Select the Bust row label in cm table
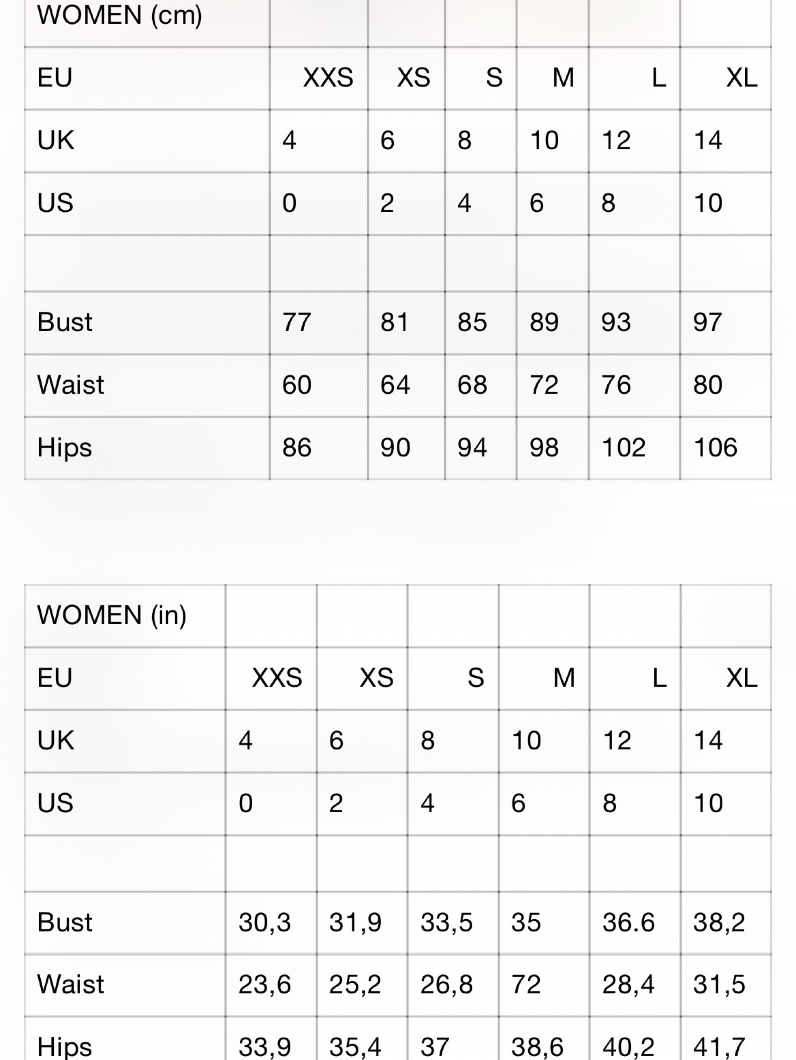 [x=65, y=322]
